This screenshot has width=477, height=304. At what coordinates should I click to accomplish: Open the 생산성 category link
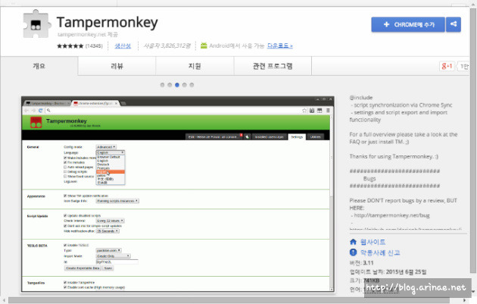tap(123, 45)
